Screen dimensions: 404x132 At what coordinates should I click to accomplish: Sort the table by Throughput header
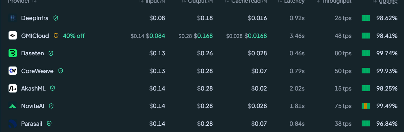[333, 2]
